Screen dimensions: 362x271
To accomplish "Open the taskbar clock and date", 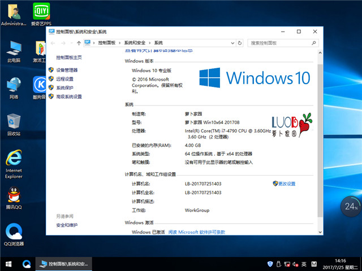I will pos(341,264).
